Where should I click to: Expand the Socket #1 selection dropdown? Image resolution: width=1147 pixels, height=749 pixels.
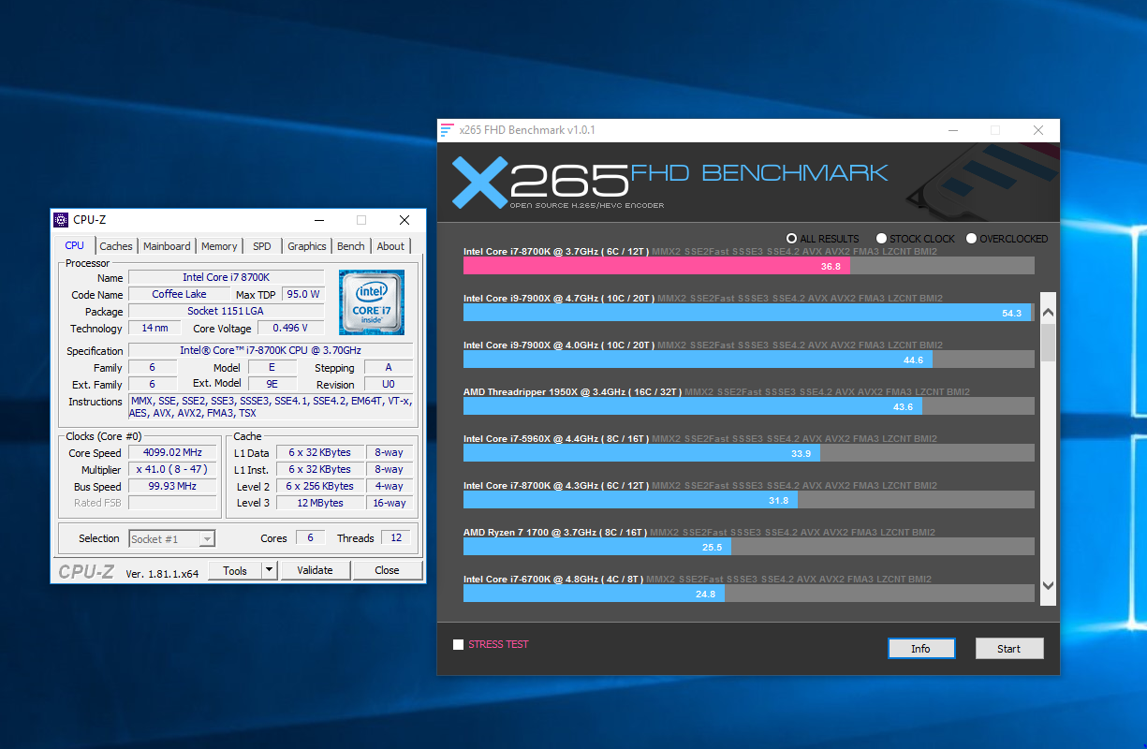[x=207, y=538]
